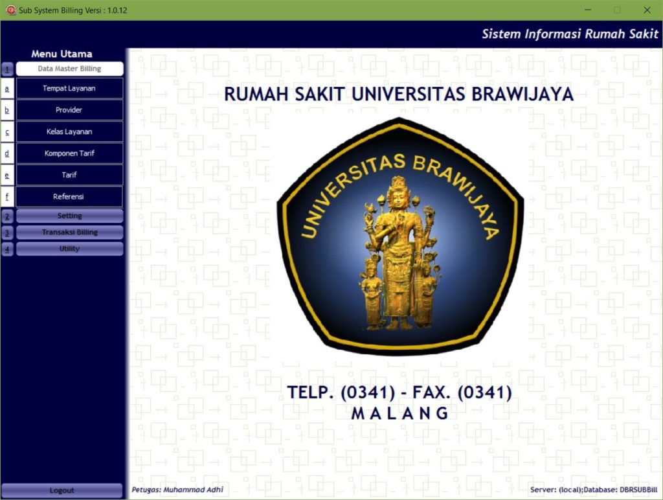Image resolution: width=663 pixels, height=500 pixels.
Task: Click the number 3 shortcut tab
Action: click(x=7, y=233)
